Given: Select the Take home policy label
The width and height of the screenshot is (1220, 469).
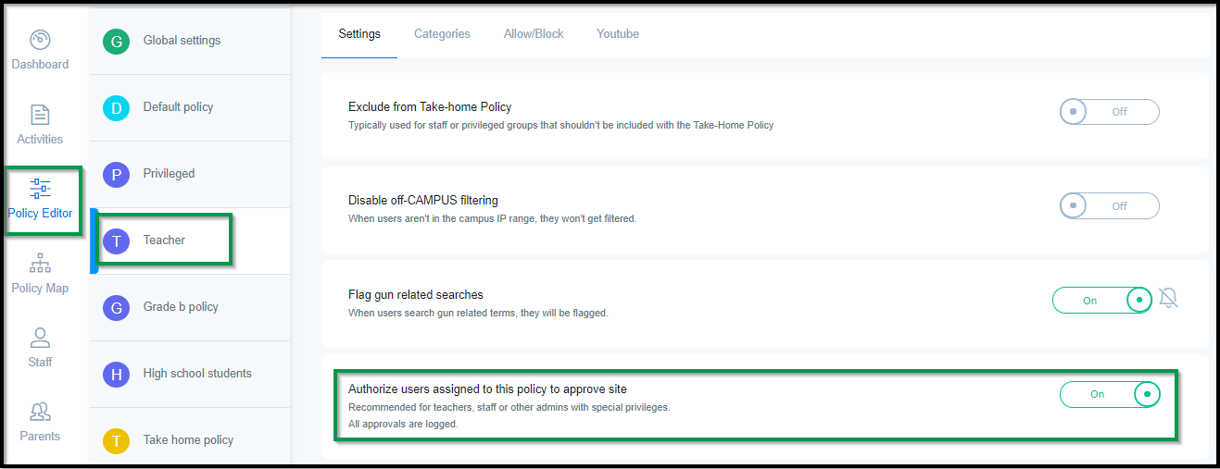Looking at the screenshot, I should (x=188, y=440).
